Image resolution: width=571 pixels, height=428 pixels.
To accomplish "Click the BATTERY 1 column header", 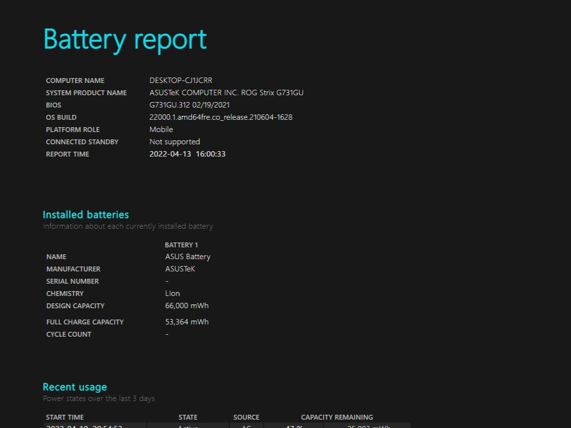I will tap(181, 245).
